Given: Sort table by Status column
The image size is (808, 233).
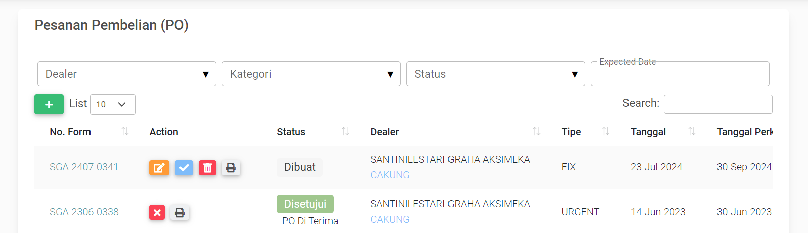Looking at the screenshot, I should [345, 131].
